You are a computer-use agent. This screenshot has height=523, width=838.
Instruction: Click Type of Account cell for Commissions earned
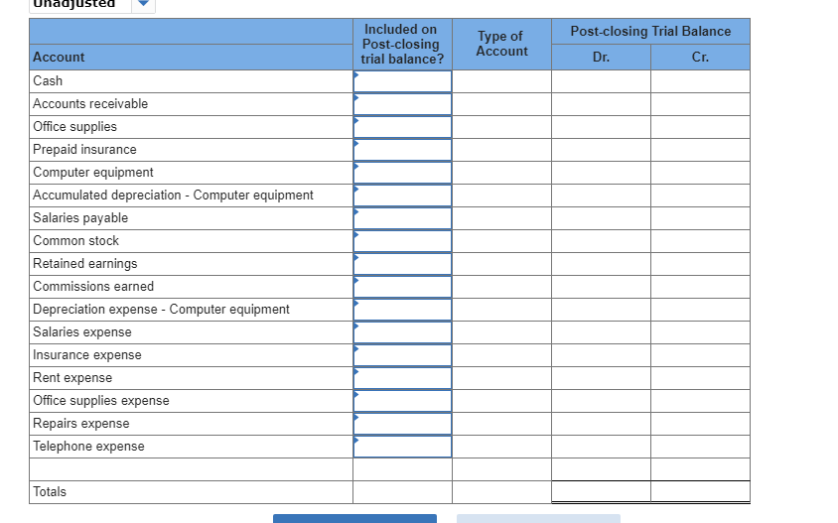click(501, 287)
